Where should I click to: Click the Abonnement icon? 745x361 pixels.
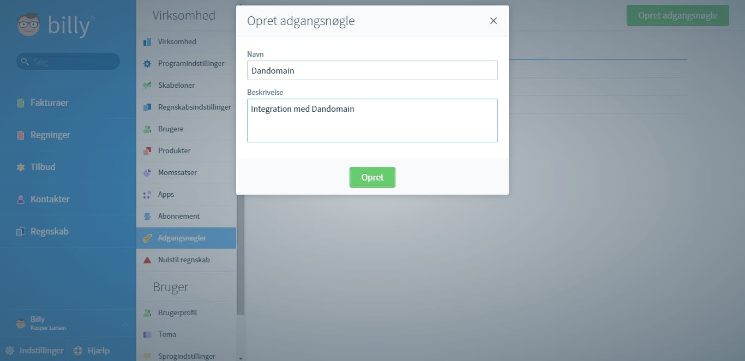147,216
